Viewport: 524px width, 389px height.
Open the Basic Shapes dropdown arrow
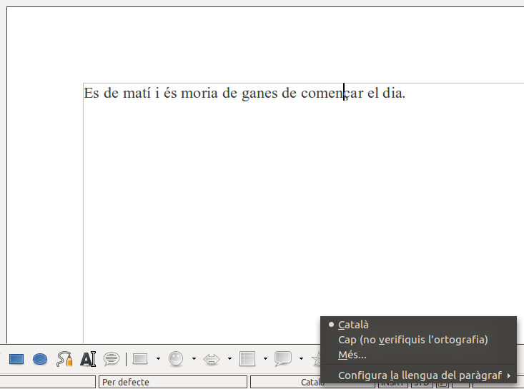[158, 359]
